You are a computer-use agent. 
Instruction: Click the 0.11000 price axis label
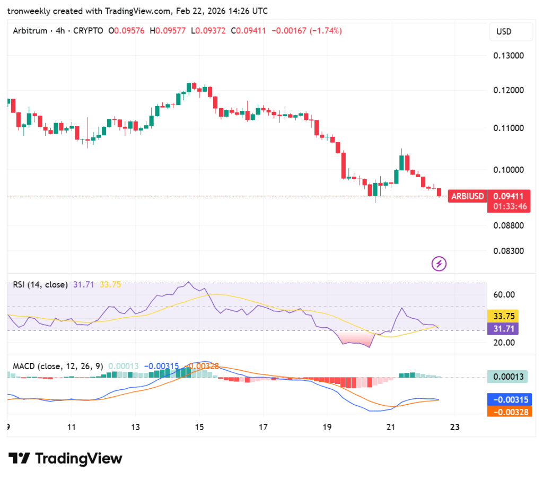[509, 128]
